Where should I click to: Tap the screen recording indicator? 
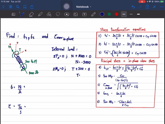pos(142,2)
